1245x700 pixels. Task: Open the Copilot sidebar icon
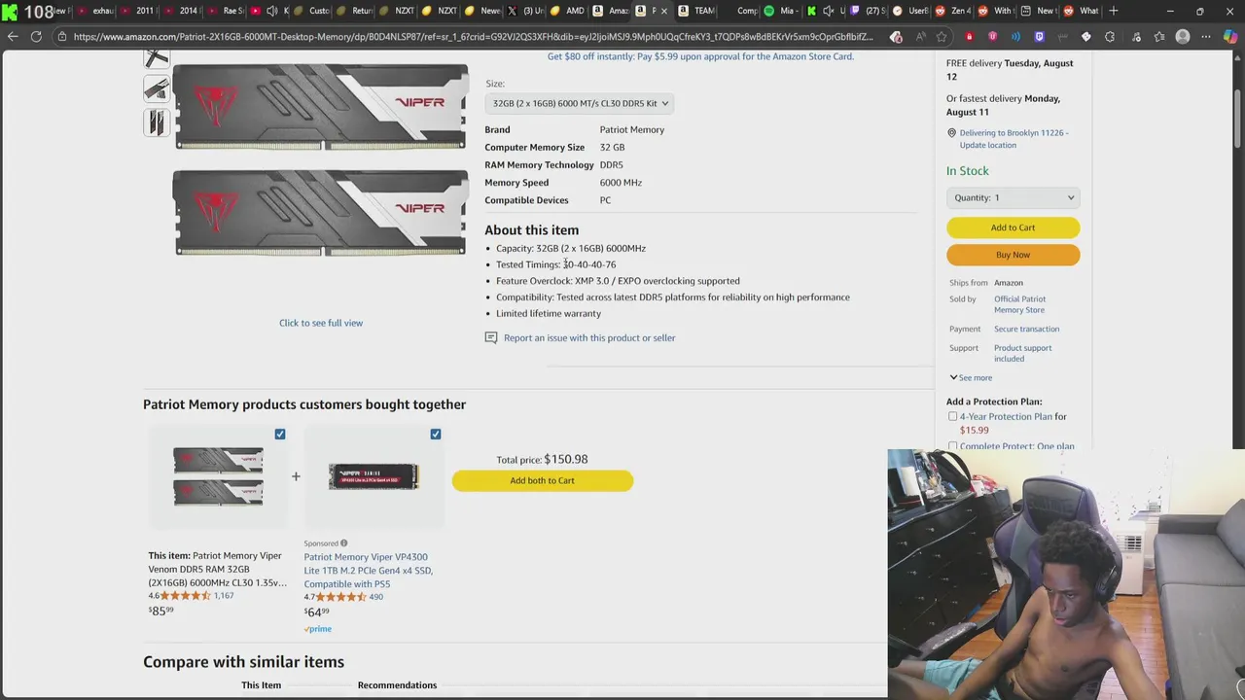coord(1230,37)
